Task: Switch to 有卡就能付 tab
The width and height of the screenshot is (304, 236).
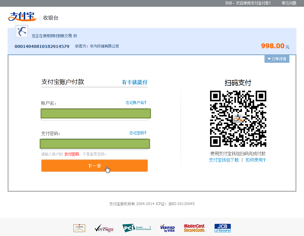Action: pyautogui.click(x=135, y=82)
